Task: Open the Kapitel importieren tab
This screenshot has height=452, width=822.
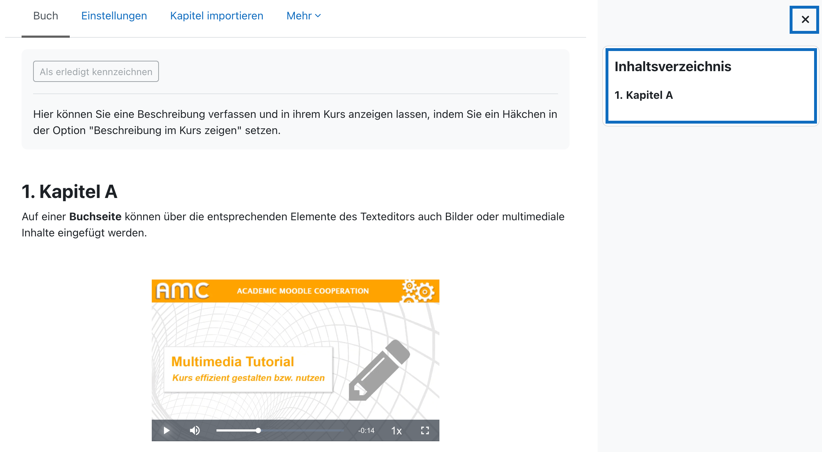Action: click(x=216, y=16)
